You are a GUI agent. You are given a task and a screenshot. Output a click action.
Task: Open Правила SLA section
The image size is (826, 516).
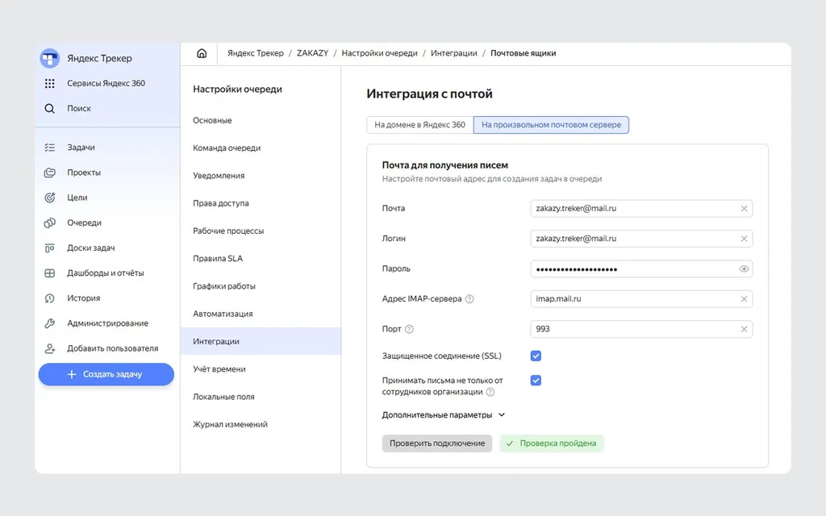click(261, 259)
